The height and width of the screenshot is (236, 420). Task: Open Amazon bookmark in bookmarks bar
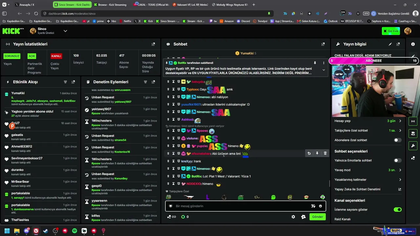[x=227, y=21]
